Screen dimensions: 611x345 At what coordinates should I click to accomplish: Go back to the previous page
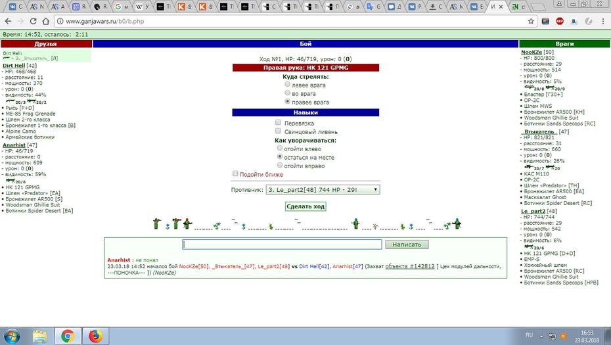coord(8,21)
